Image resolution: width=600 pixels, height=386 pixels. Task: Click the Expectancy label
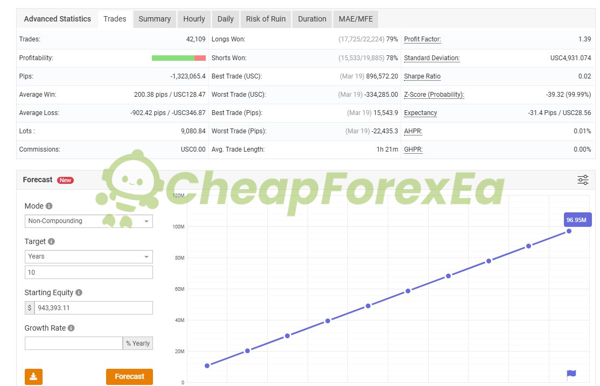pos(421,113)
